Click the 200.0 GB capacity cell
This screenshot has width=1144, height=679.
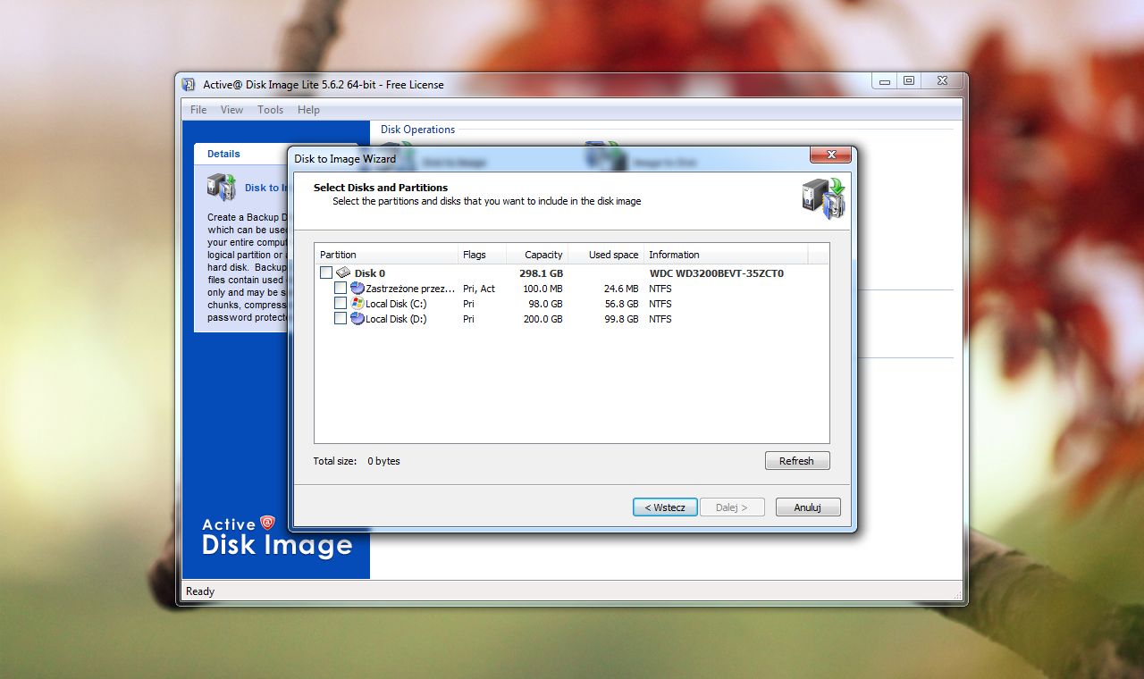(543, 319)
